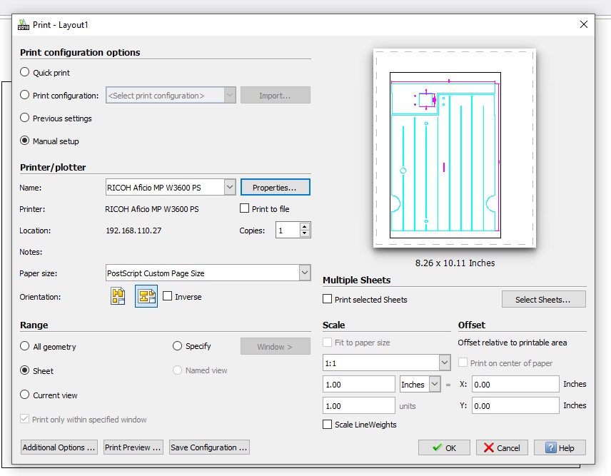The width and height of the screenshot is (611, 476).
Task: Toggle Inverse orientation checkbox
Action: (167, 296)
